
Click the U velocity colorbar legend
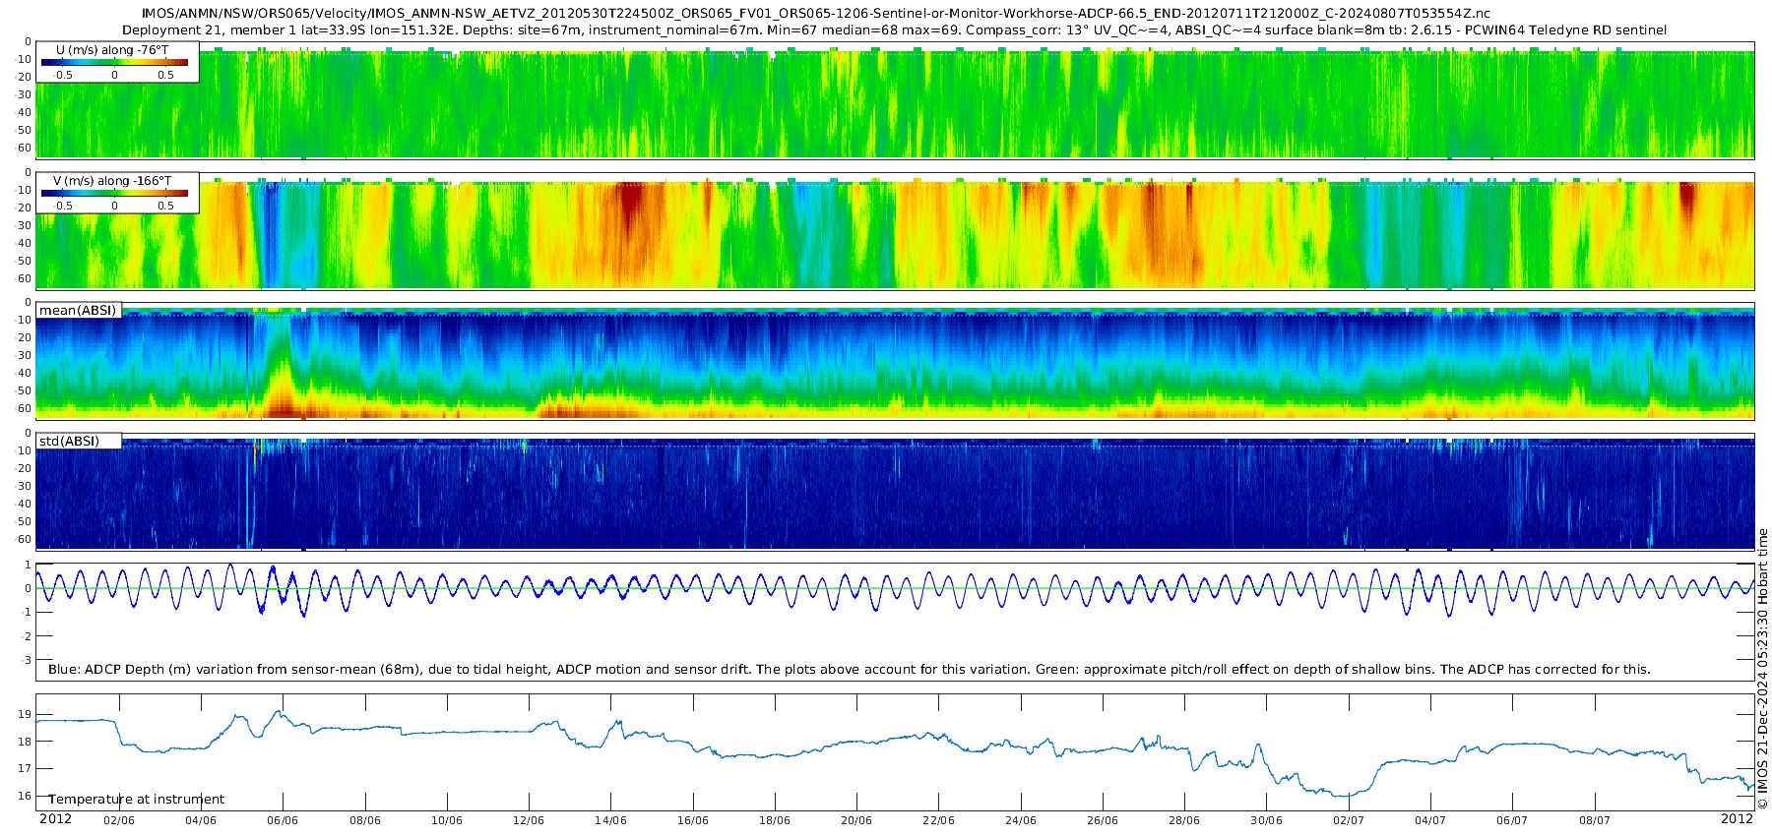114,62
